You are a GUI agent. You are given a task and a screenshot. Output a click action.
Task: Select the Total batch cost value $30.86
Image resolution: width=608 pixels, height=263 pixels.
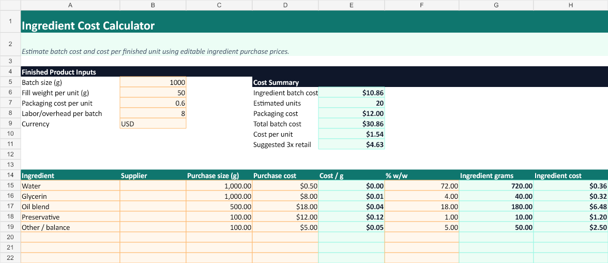point(352,124)
